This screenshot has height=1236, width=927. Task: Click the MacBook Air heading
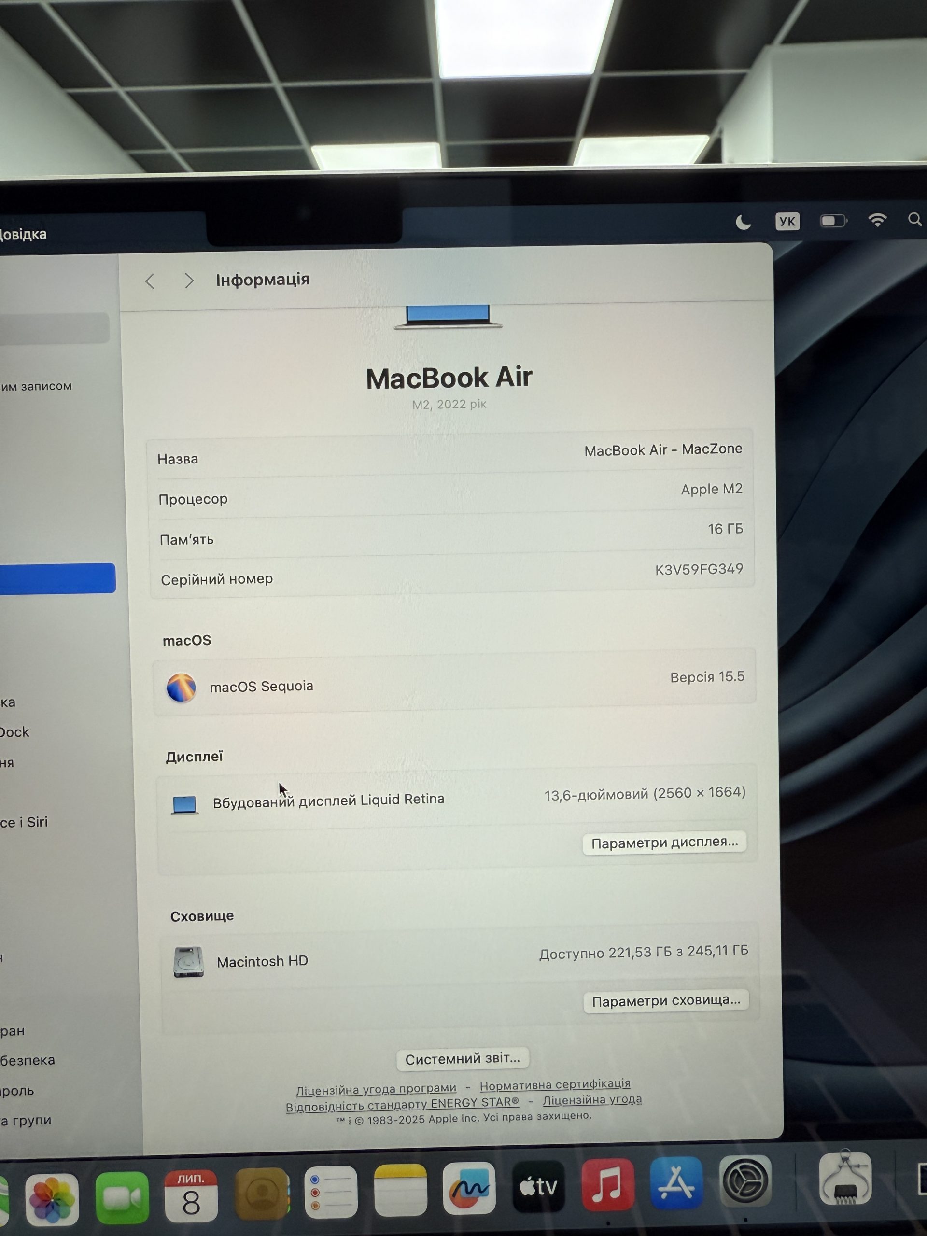pos(449,378)
